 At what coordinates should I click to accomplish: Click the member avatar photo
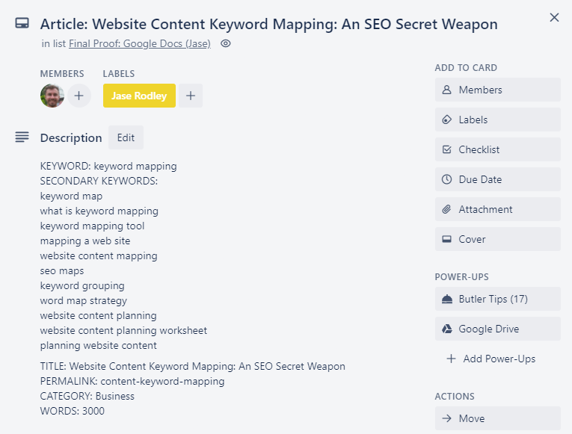coord(52,96)
